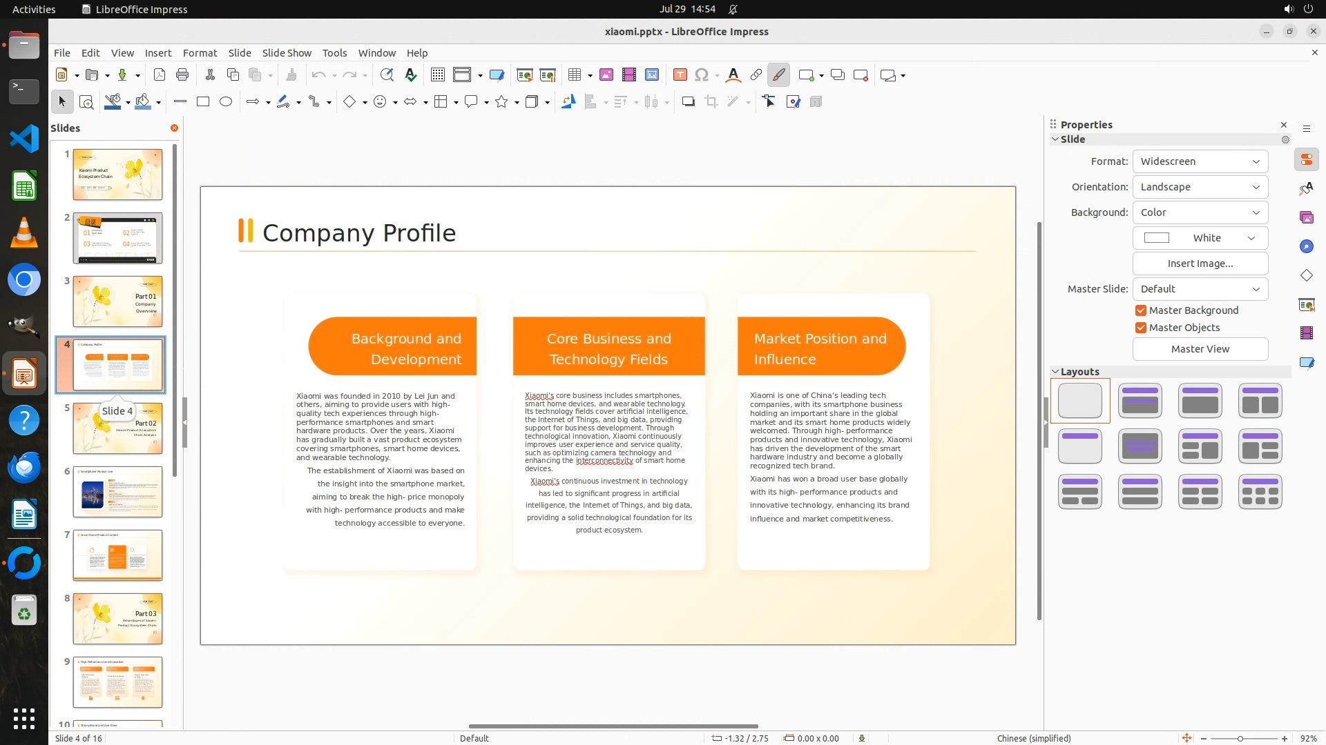Open the Format dropdown showing Widescreen
The width and height of the screenshot is (1326, 745).
[1200, 161]
